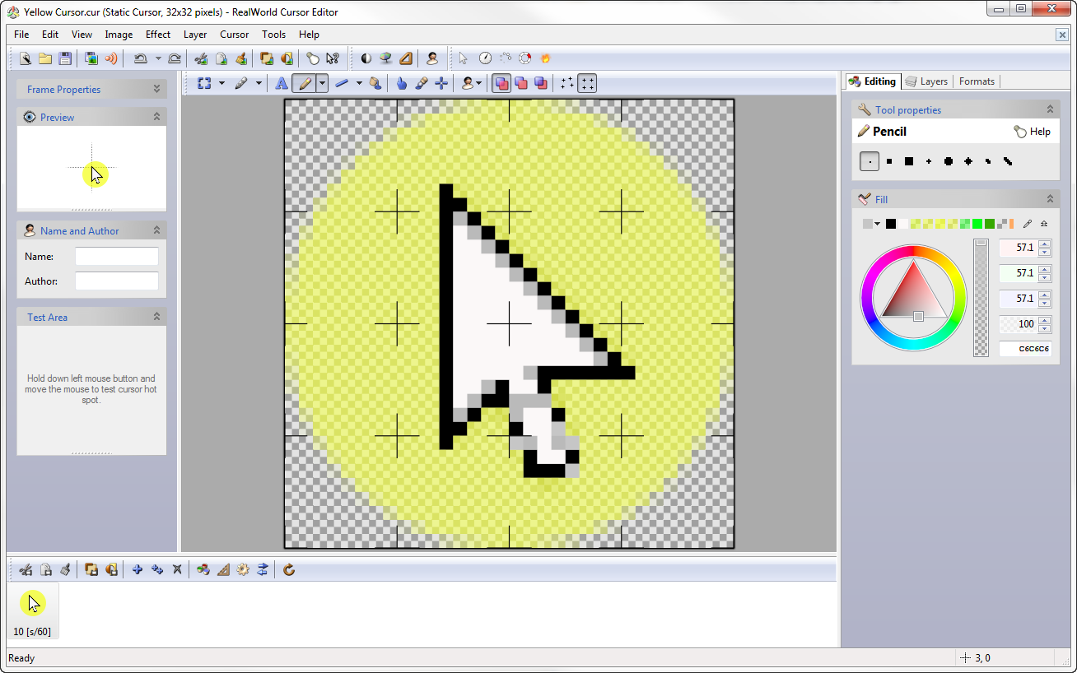Open the Pencil tool dropdown arrow

click(x=322, y=83)
